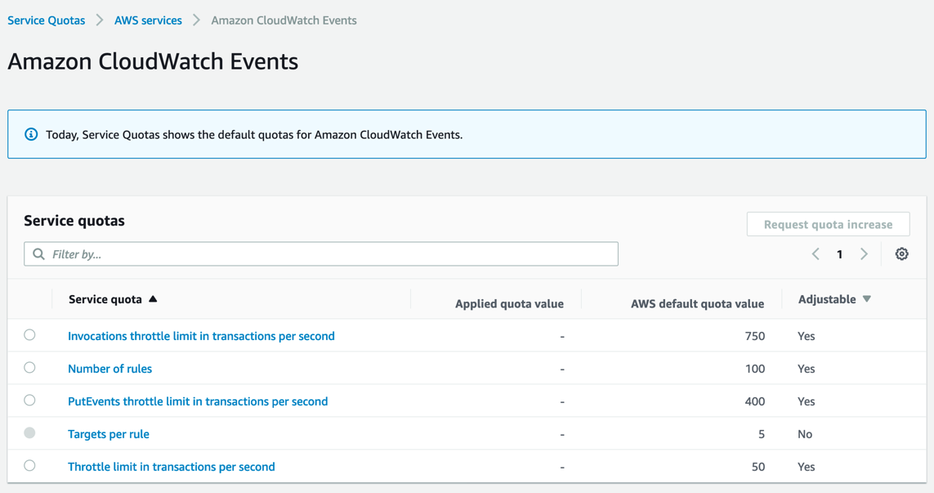
Task: Go to previous page with left chevron
Action: click(x=816, y=254)
